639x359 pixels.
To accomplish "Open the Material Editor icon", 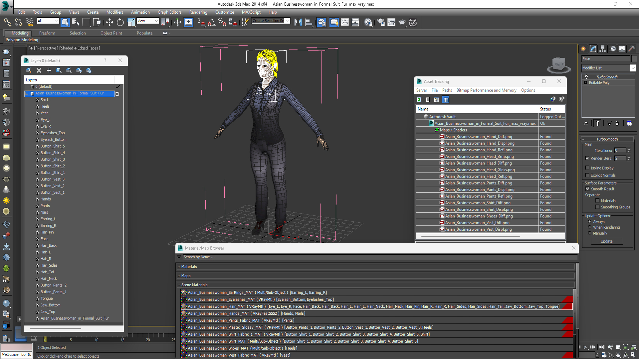I will click(x=368, y=22).
